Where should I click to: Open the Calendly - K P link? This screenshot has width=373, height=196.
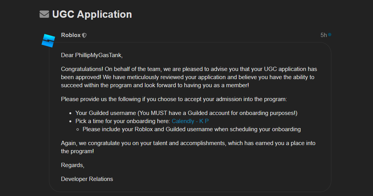tap(190, 121)
